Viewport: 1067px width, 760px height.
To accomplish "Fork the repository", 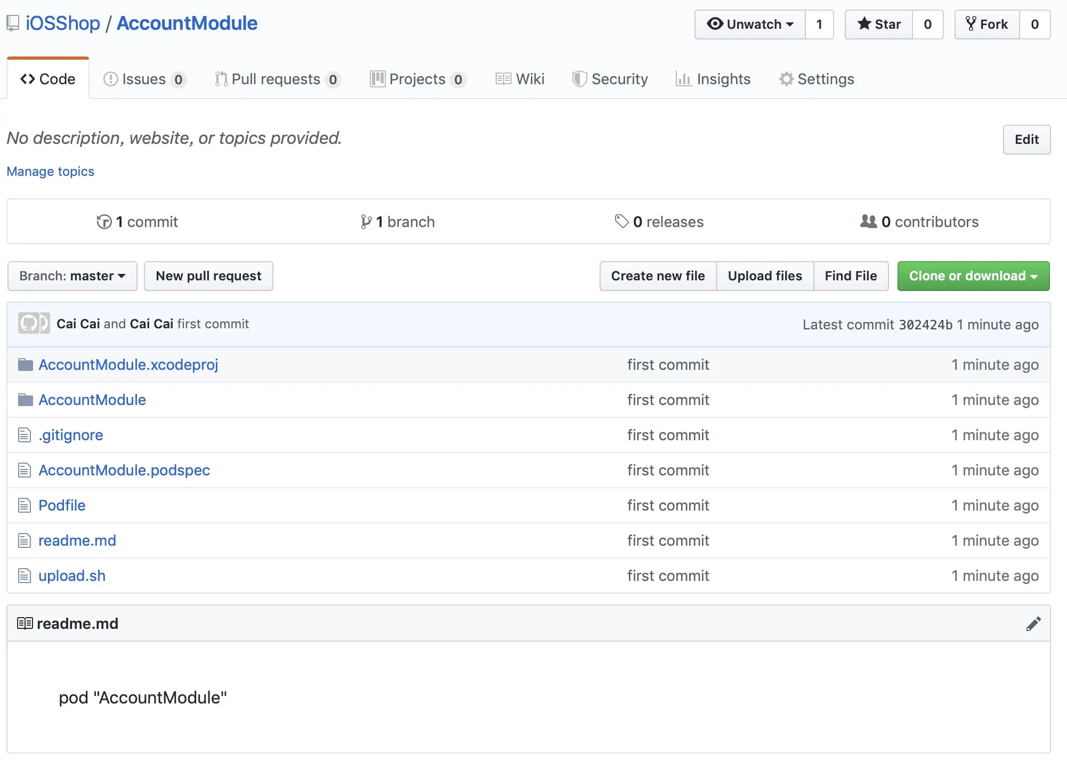I will point(987,25).
